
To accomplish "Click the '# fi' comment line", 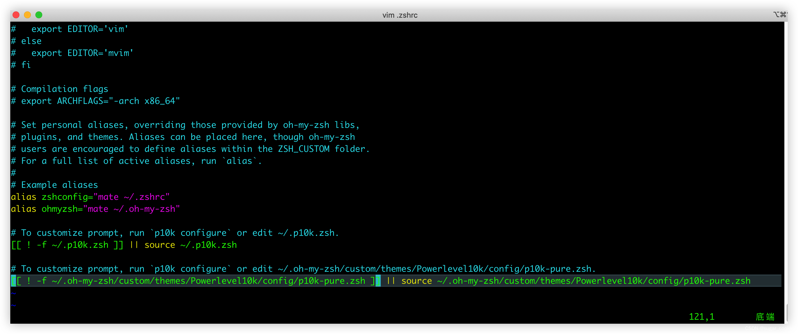I will [x=21, y=65].
